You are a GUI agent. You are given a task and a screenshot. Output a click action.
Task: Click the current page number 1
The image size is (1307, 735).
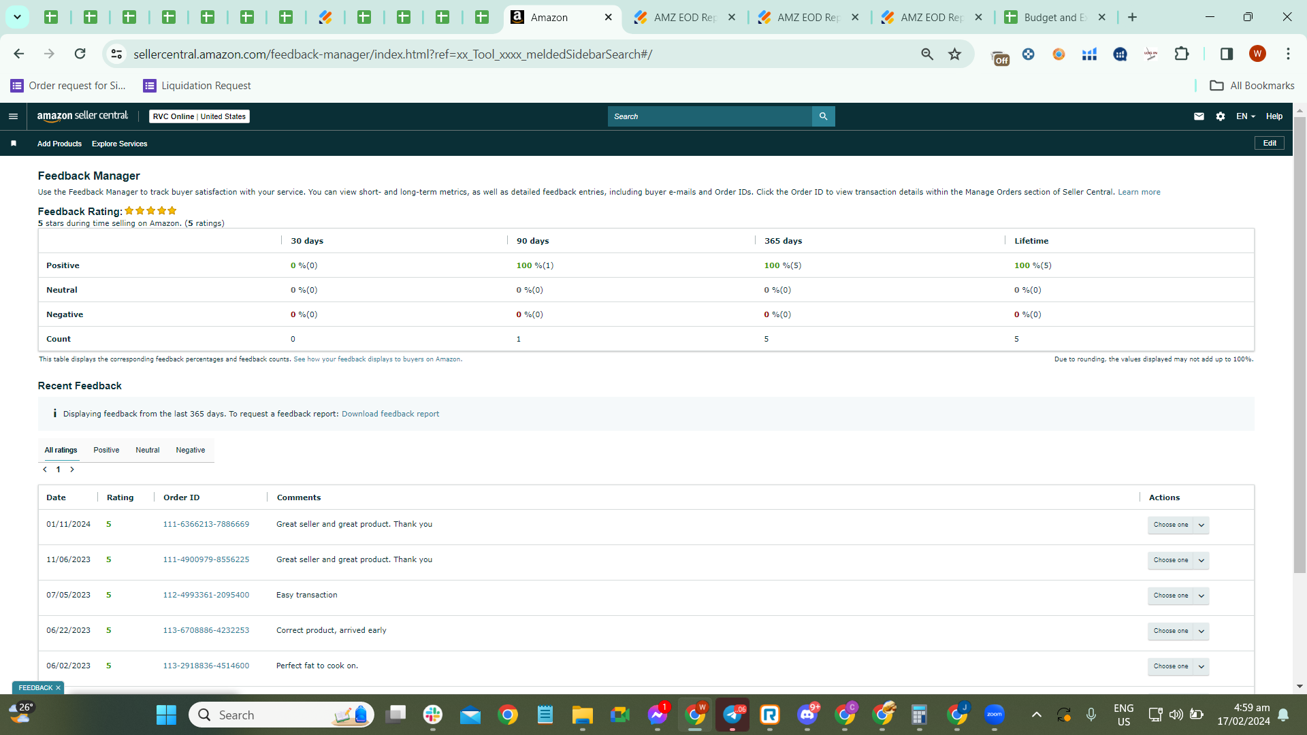pyautogui.click(x=59, y=470)
